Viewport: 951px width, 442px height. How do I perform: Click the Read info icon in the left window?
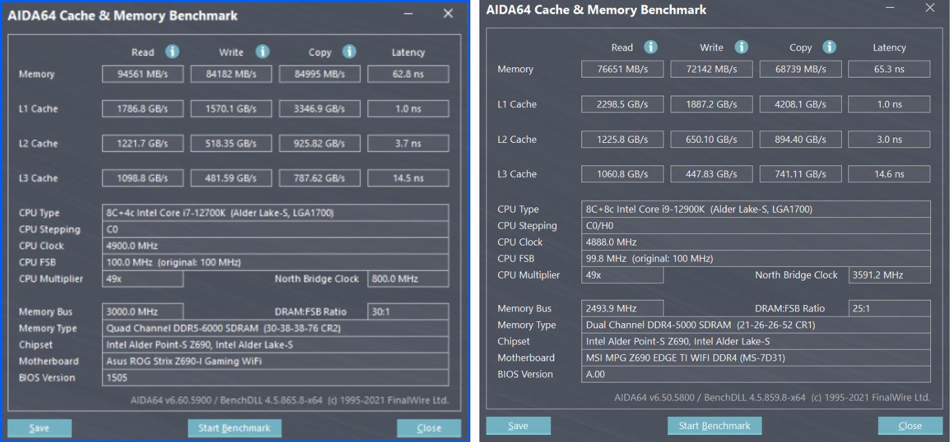[x=172, y=52]
